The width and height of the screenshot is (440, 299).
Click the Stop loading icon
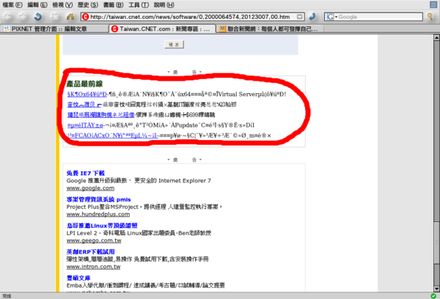pos(54,17)
